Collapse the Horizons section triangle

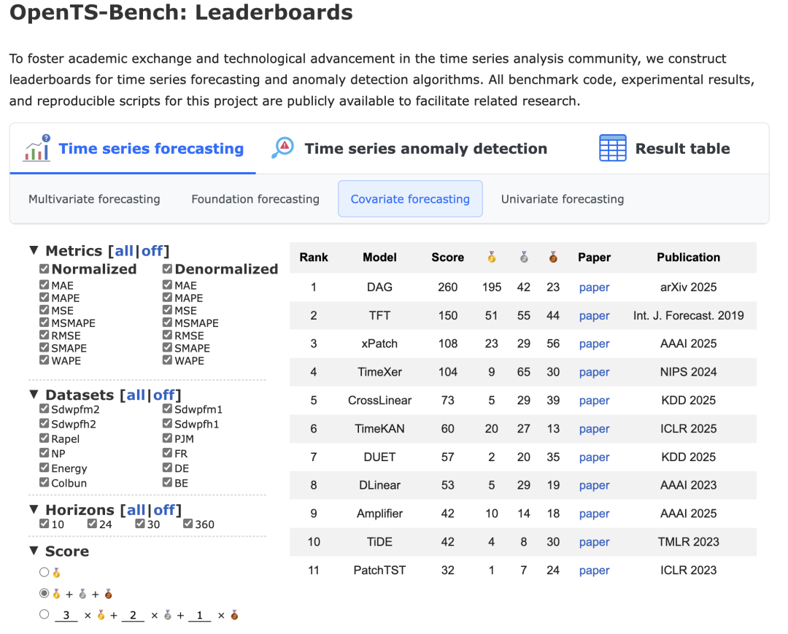click(x=34, y=509)
